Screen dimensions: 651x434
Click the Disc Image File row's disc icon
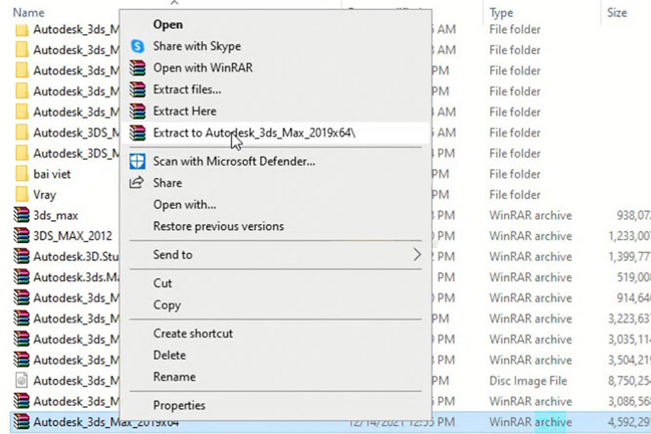[x=21, y=380]
